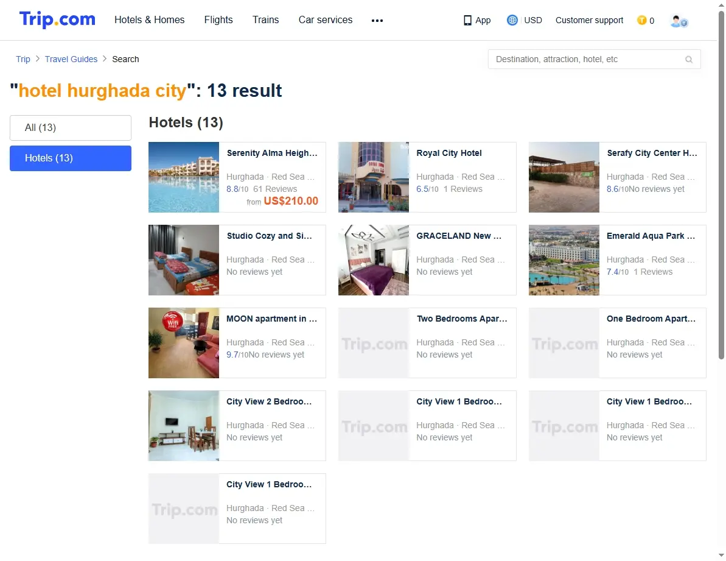The height and width of the screenshot is (561, 726).
Task: Open City View 2 Bedroom listing title
Action: pyautogui.click(x=269, y=402)
